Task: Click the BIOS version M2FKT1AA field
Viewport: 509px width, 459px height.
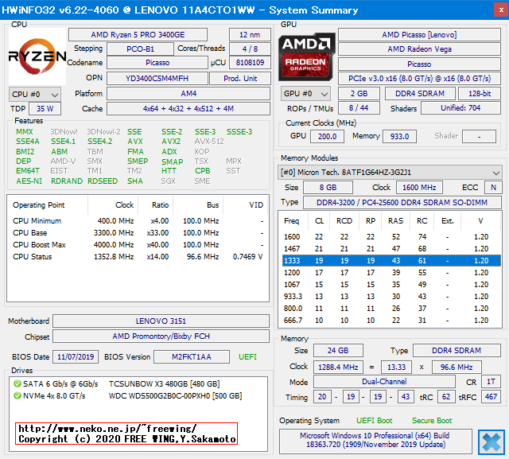Action: point(192,356)
